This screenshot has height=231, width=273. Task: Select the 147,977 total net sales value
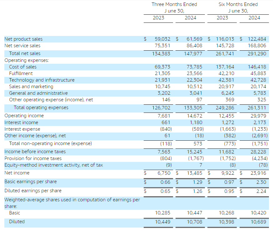(194, 53)
